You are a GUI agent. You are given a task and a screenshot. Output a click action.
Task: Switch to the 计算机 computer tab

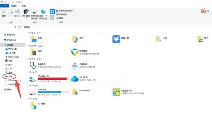click(x=14, y=6)
